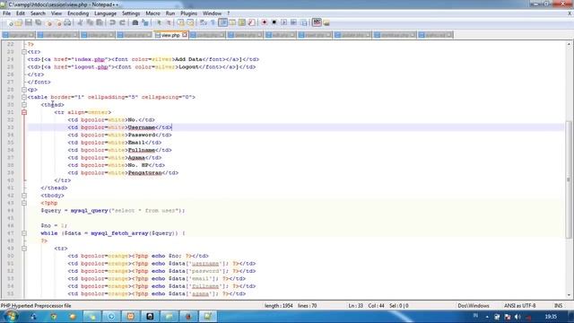Toggle word wrap in the toolbar
This screenshot has height=323, width=574.
204,22
